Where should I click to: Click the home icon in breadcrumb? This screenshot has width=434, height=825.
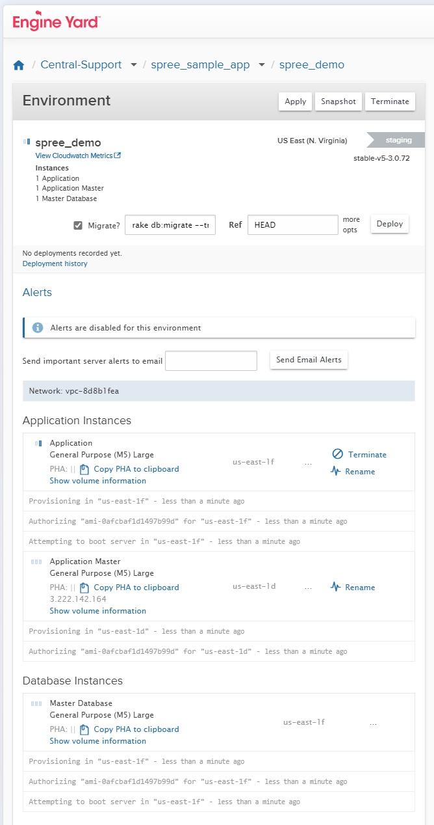(x=19, y=65)
